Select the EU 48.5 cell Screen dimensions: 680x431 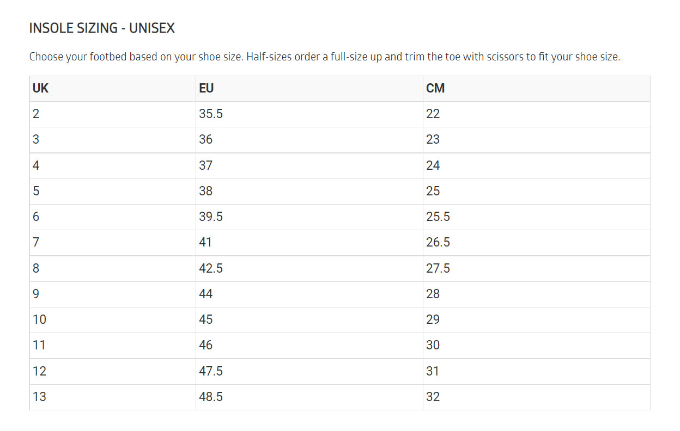click(x=211, y=397)
